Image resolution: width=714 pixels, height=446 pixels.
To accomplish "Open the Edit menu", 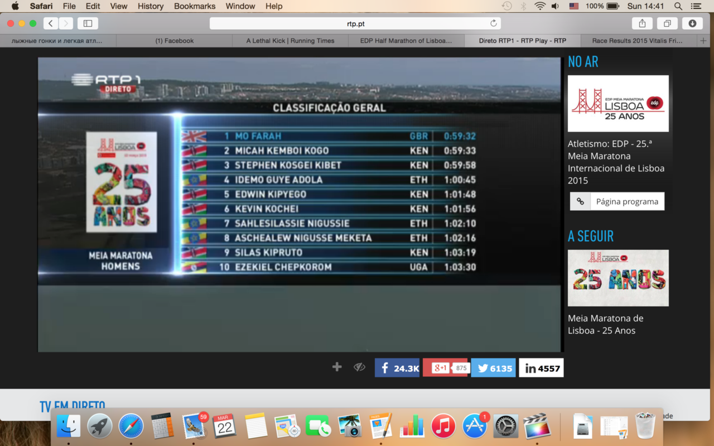I will (93, 6).
